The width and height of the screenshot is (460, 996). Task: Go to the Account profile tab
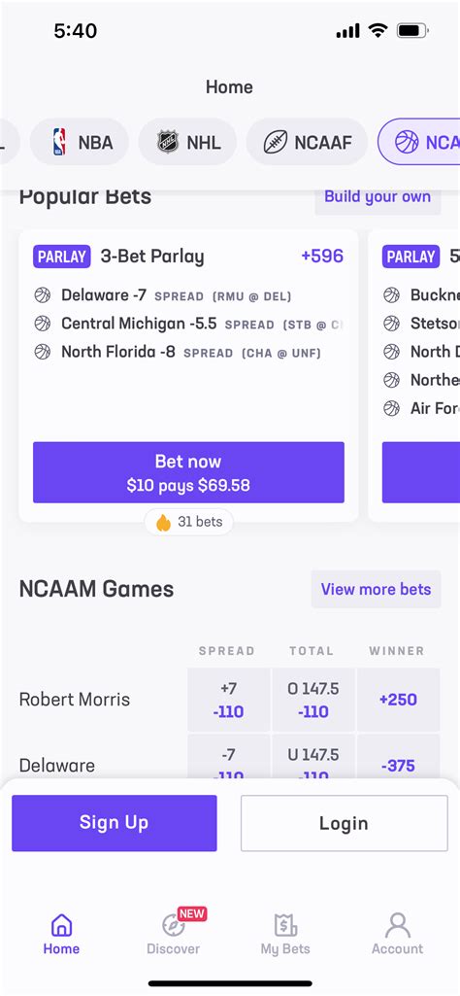pos(397,933)
